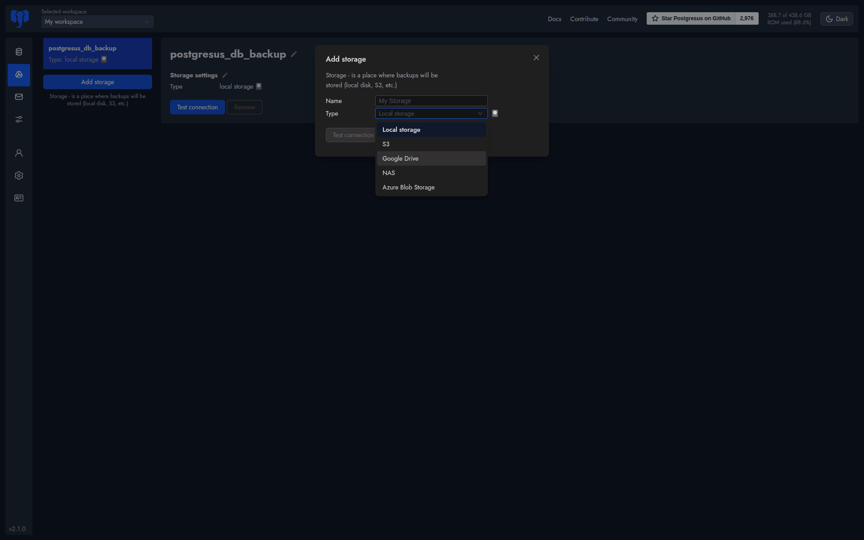Click the Test connection button
Image resolution: width=864 pixels, height=540 pixels.
197,107
